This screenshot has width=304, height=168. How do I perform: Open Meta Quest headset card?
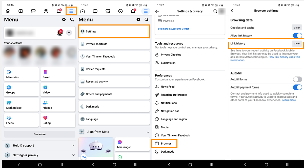click(x=96, y=149)
